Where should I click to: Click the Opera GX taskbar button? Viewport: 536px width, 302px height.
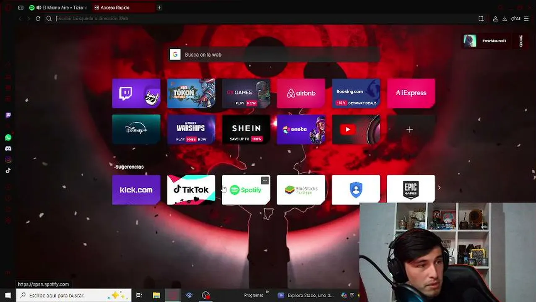(x=172, y=295)
